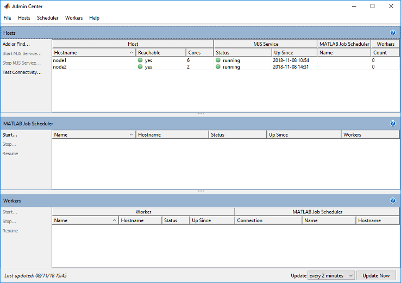Click scheduler Up Since column header
This screenshot has width=401, height=283.
tap(304, 135)
